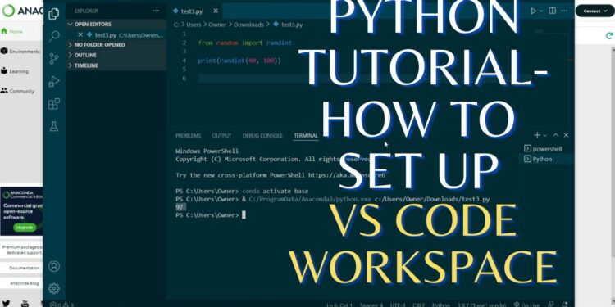
Task: Click the Ln 6, Col 1 status item
Action: click(x=339, y=305)
